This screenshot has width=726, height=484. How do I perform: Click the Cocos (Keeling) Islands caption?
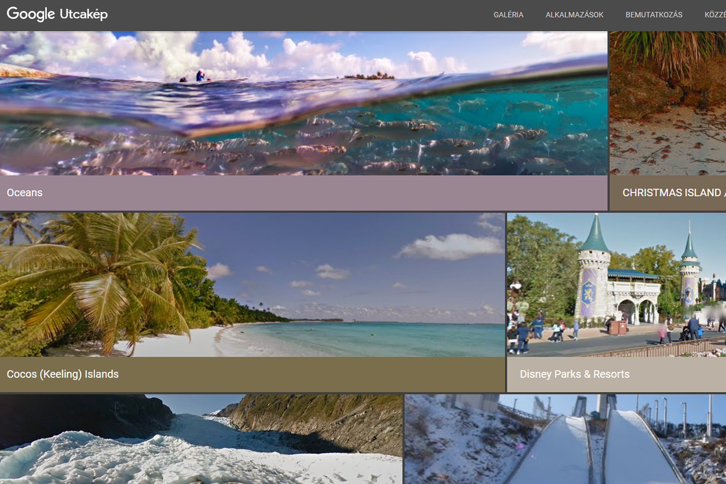click(x=63, y=374)
